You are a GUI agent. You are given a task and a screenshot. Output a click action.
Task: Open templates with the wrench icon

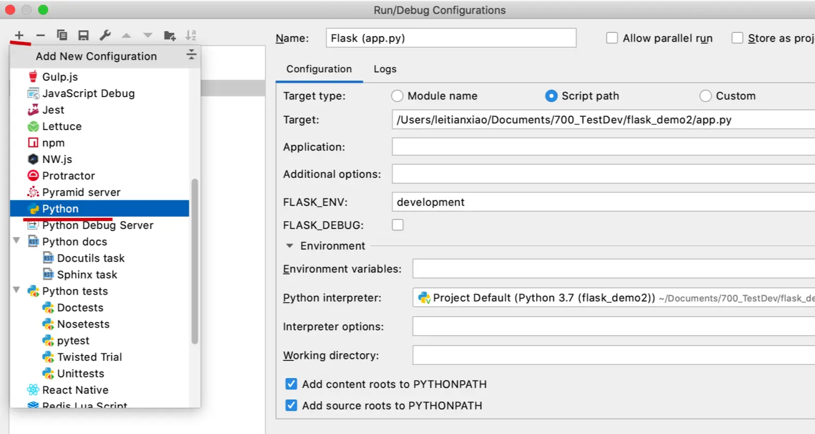tap(105, 36)
